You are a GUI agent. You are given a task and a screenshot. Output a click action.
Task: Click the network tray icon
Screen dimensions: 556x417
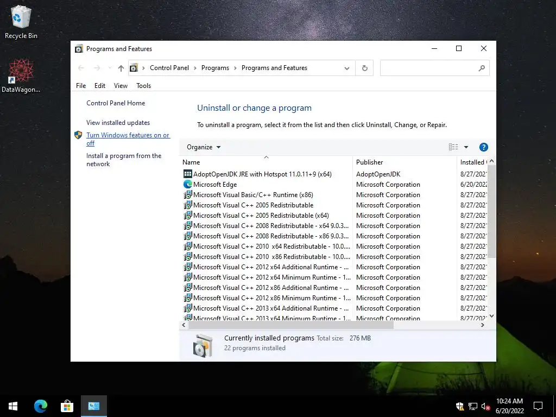tap(473, 406)
